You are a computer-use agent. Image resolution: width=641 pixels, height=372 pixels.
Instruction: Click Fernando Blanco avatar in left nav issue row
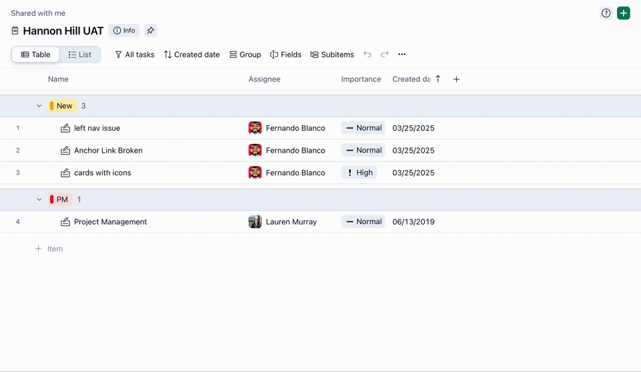[255, 128]
